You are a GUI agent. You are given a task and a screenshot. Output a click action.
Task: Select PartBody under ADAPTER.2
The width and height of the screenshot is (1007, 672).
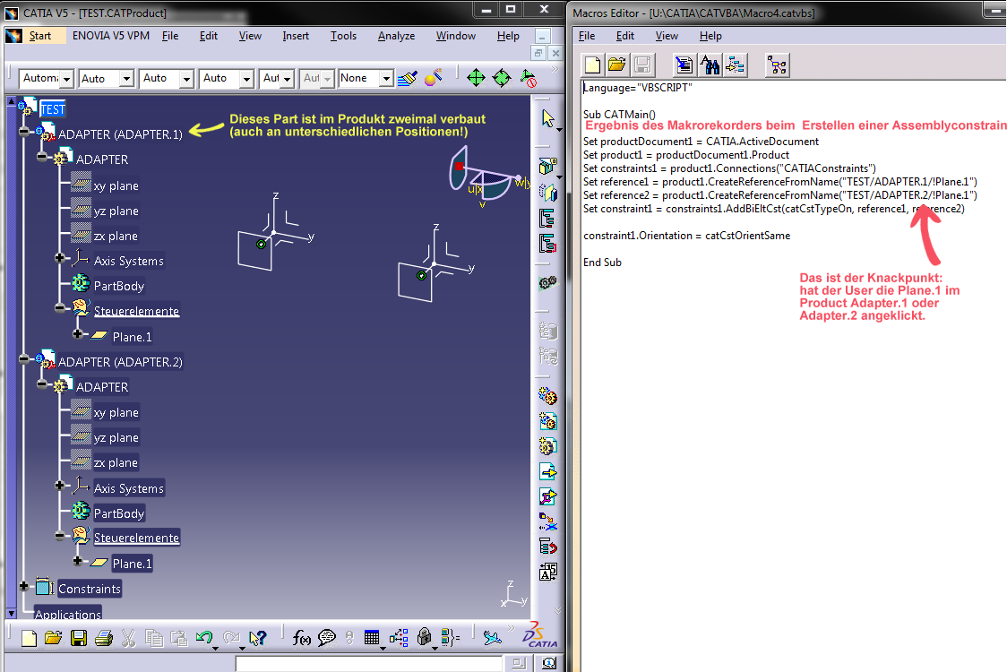[x=119, y=513]
